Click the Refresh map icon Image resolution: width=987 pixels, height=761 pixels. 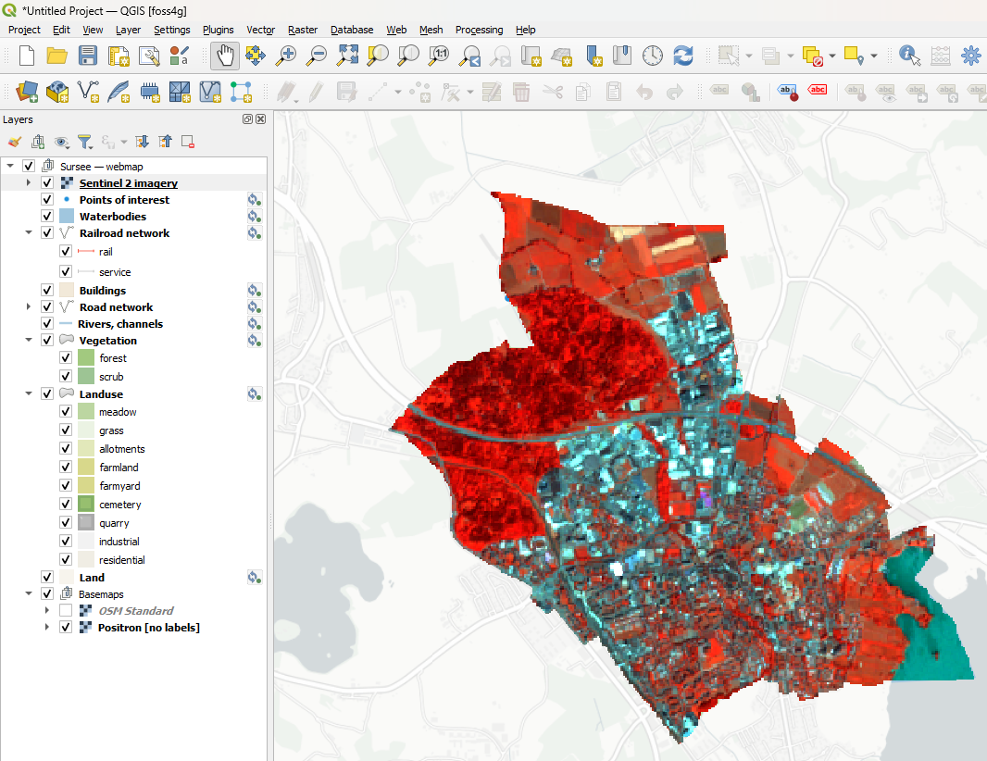coord(683,56)
